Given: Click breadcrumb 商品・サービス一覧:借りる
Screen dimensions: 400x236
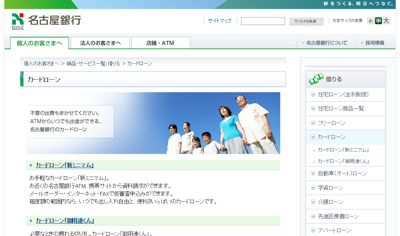Looking at the screenshot, I should coord(94,64).
